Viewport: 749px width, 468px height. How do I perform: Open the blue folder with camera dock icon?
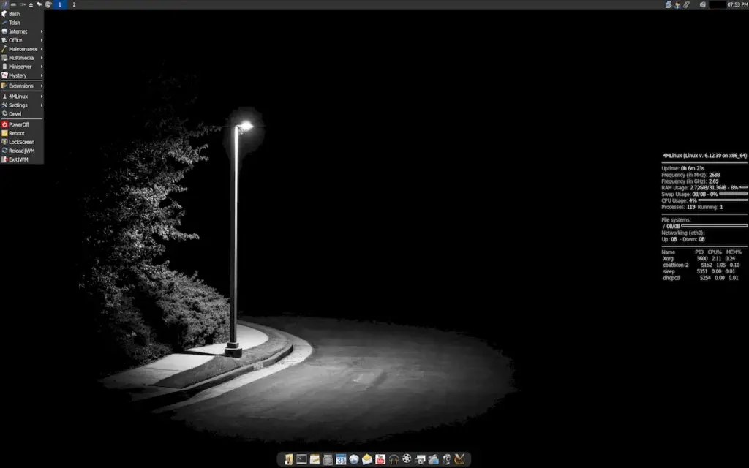(x=433, y=459)
